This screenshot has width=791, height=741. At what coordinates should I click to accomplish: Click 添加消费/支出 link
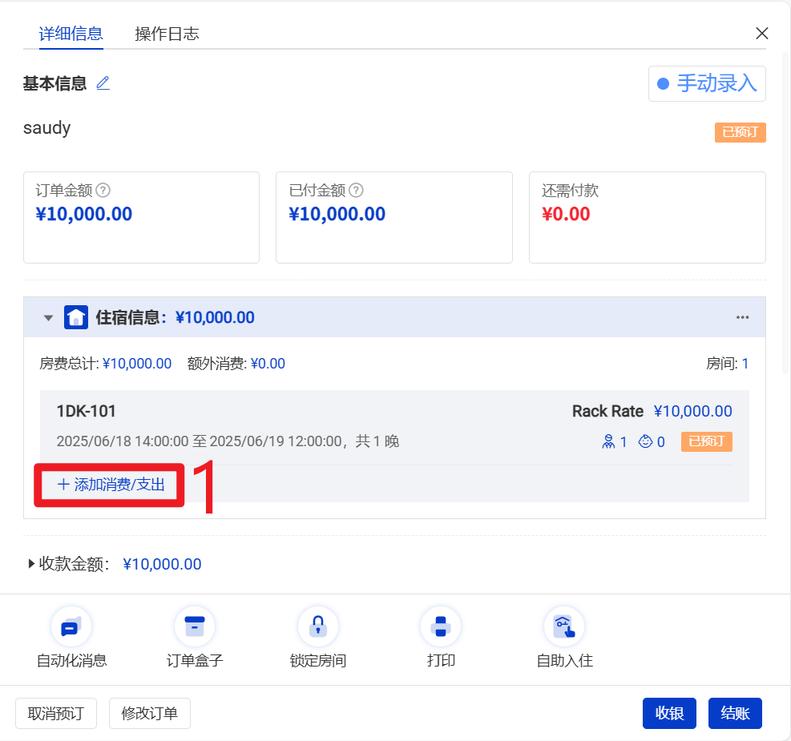tap(111, 485)
